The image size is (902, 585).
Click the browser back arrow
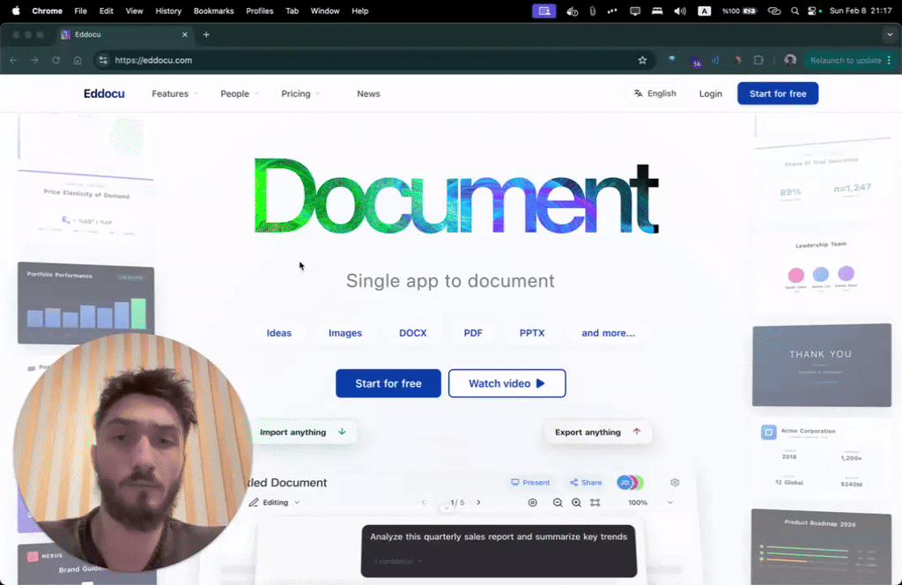pos(13,60)
